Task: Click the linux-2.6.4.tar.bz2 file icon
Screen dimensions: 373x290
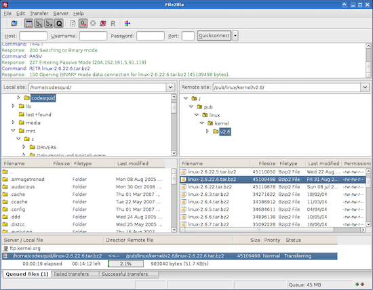Action: (183, 202)
